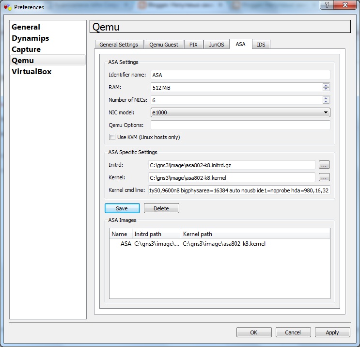The width and height of the screenshot is (360, 347).
Task: Delete the ASA image entry
Action: 161,208
